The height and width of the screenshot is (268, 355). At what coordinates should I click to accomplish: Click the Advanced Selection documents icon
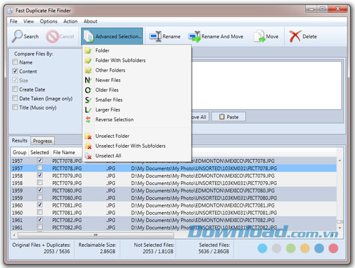pyautogui.click(x=88, y=36)
